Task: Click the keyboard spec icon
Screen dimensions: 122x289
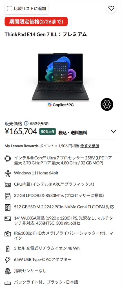Action: tap(8, 283)
